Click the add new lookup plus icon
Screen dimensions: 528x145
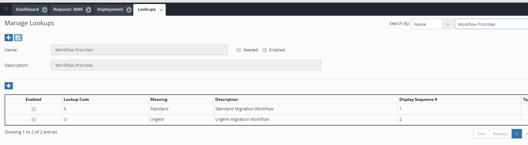point(9,38)
